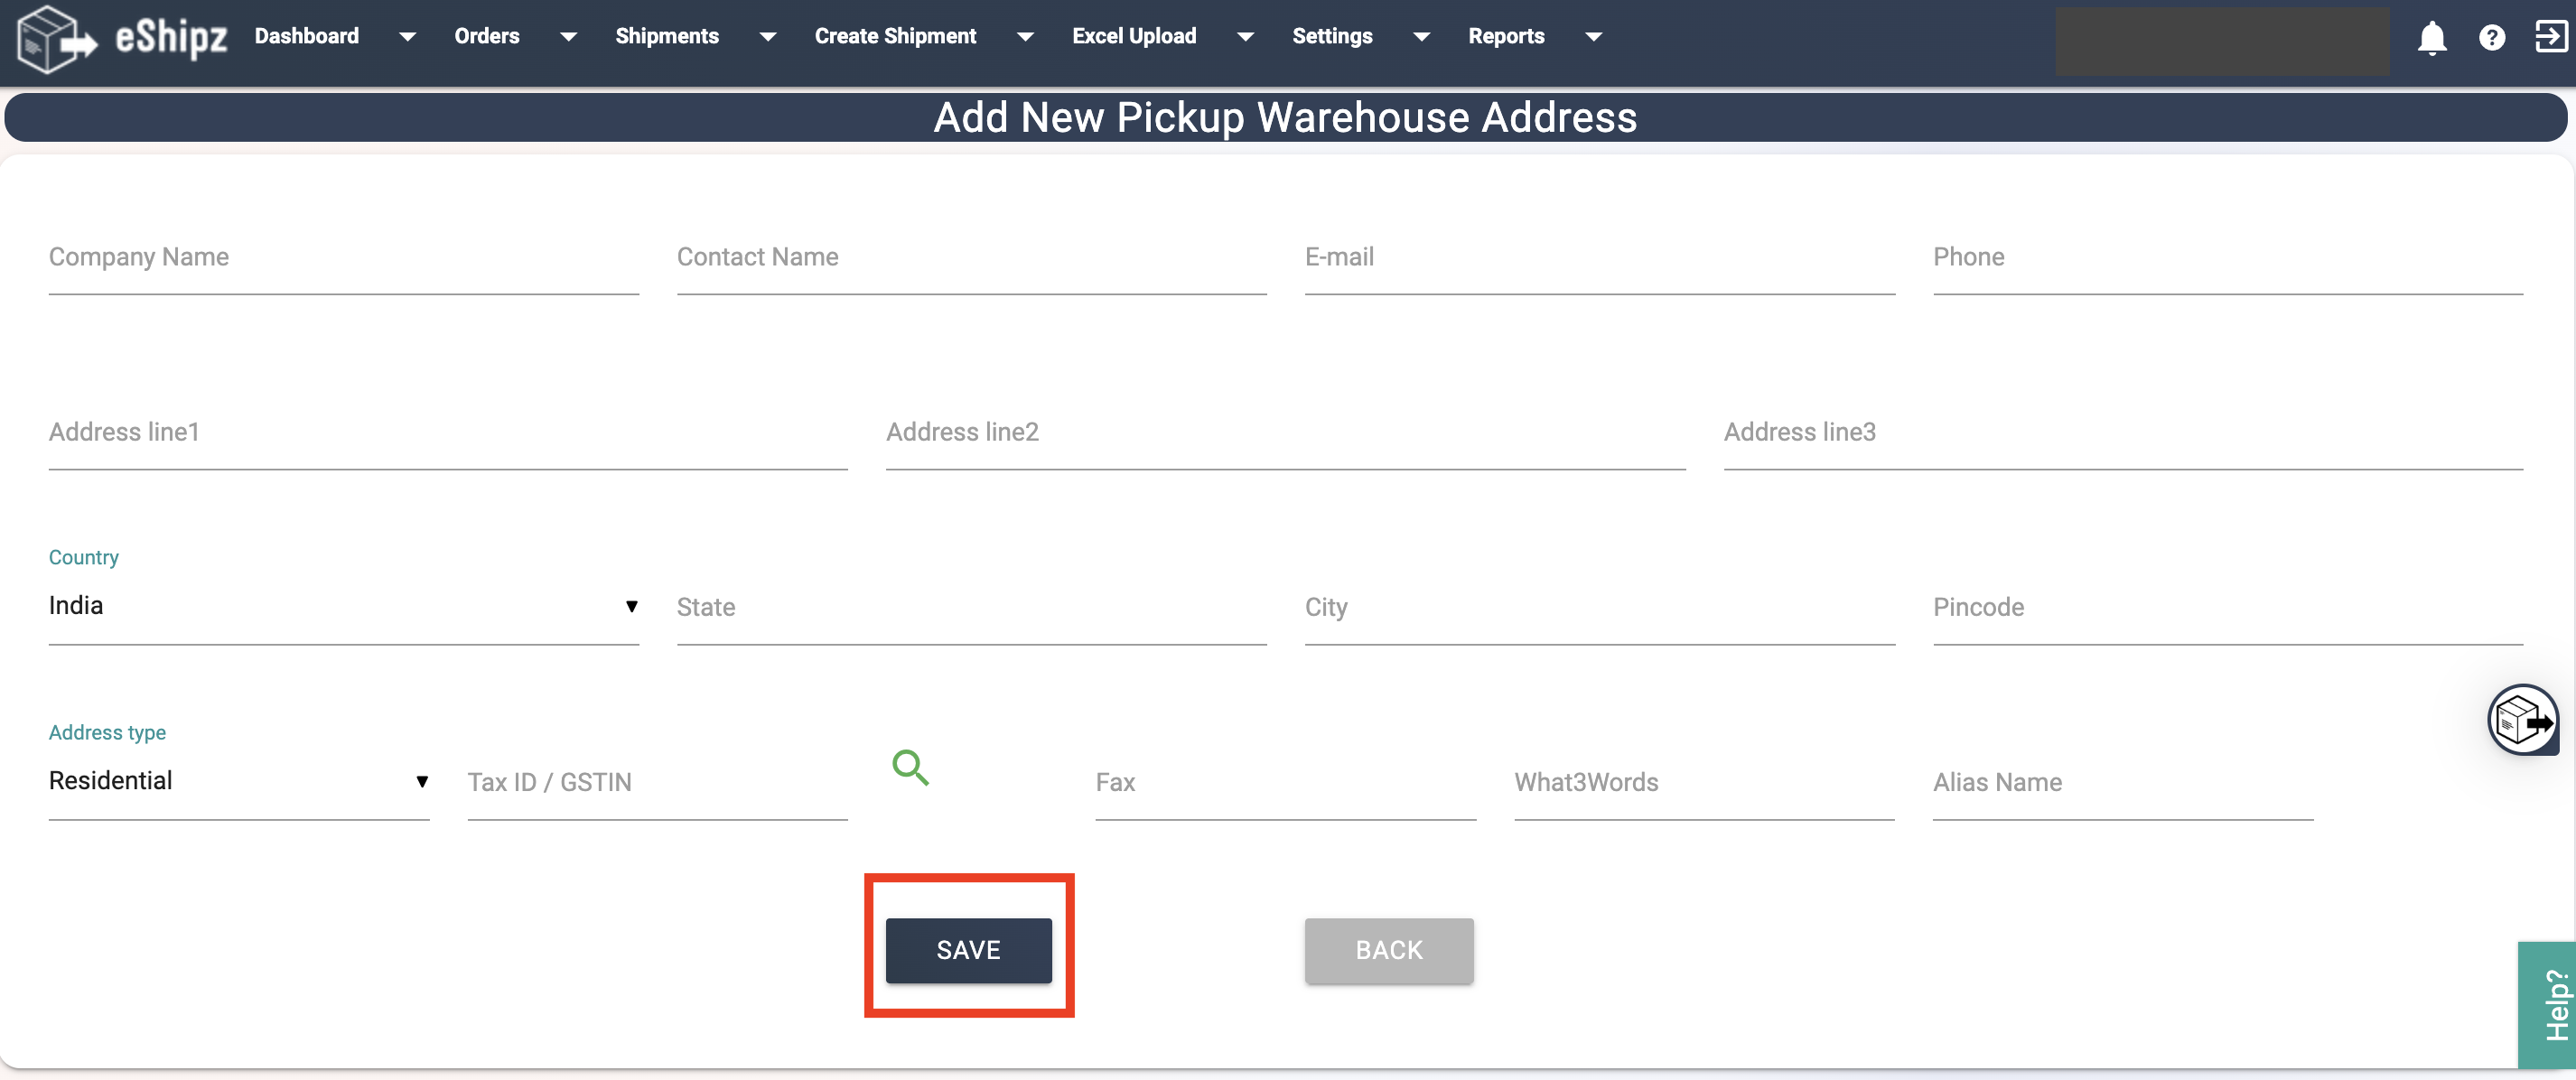This screenshot has height=1080, width=2576.
Task: Open the floating eShipz chat widget icon
Action: [x=2523, y=719]
